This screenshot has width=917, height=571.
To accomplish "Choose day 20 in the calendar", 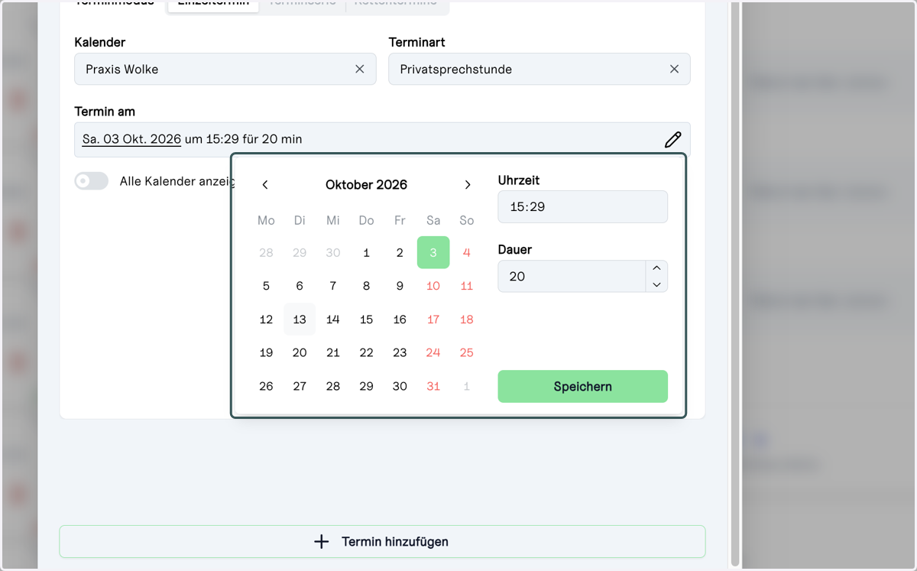I will [300, 352].
